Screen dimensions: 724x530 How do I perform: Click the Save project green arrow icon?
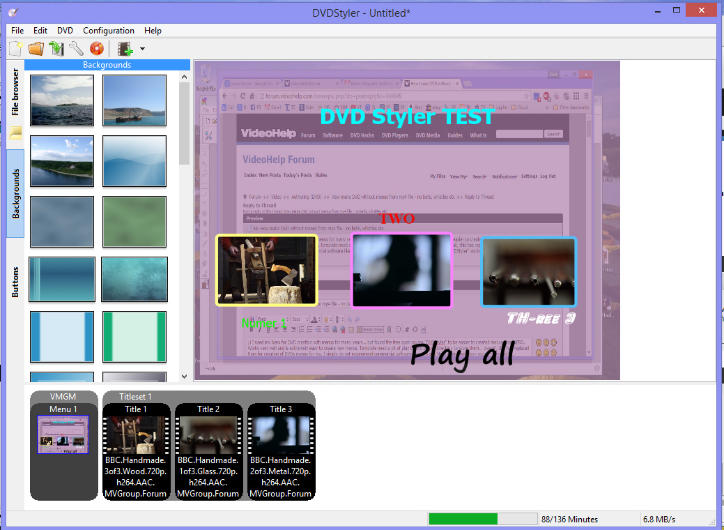pyautogui.click(x=56, y=49)
